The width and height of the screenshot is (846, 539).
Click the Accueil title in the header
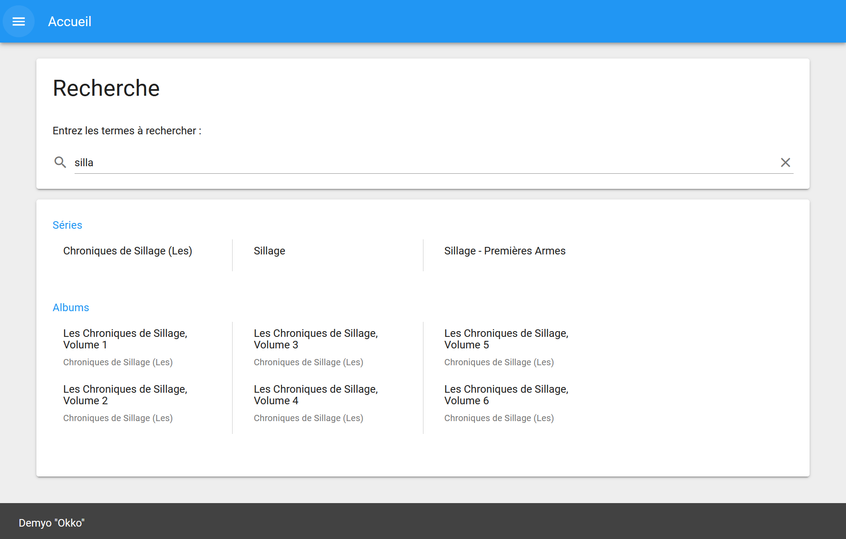(70, 21)
